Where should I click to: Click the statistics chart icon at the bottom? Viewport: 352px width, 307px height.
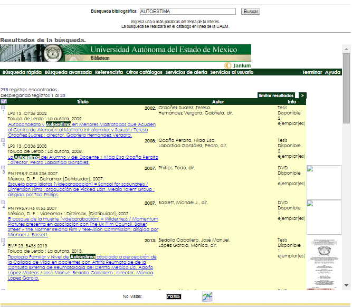pyautogui.click(x=207, y=296)
